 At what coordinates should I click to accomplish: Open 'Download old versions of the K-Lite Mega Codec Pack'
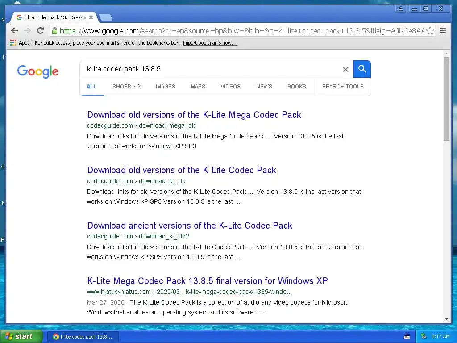coord(194,115)
